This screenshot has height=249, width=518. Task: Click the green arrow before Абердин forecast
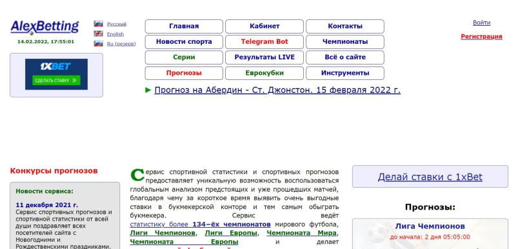click(148, 90)
